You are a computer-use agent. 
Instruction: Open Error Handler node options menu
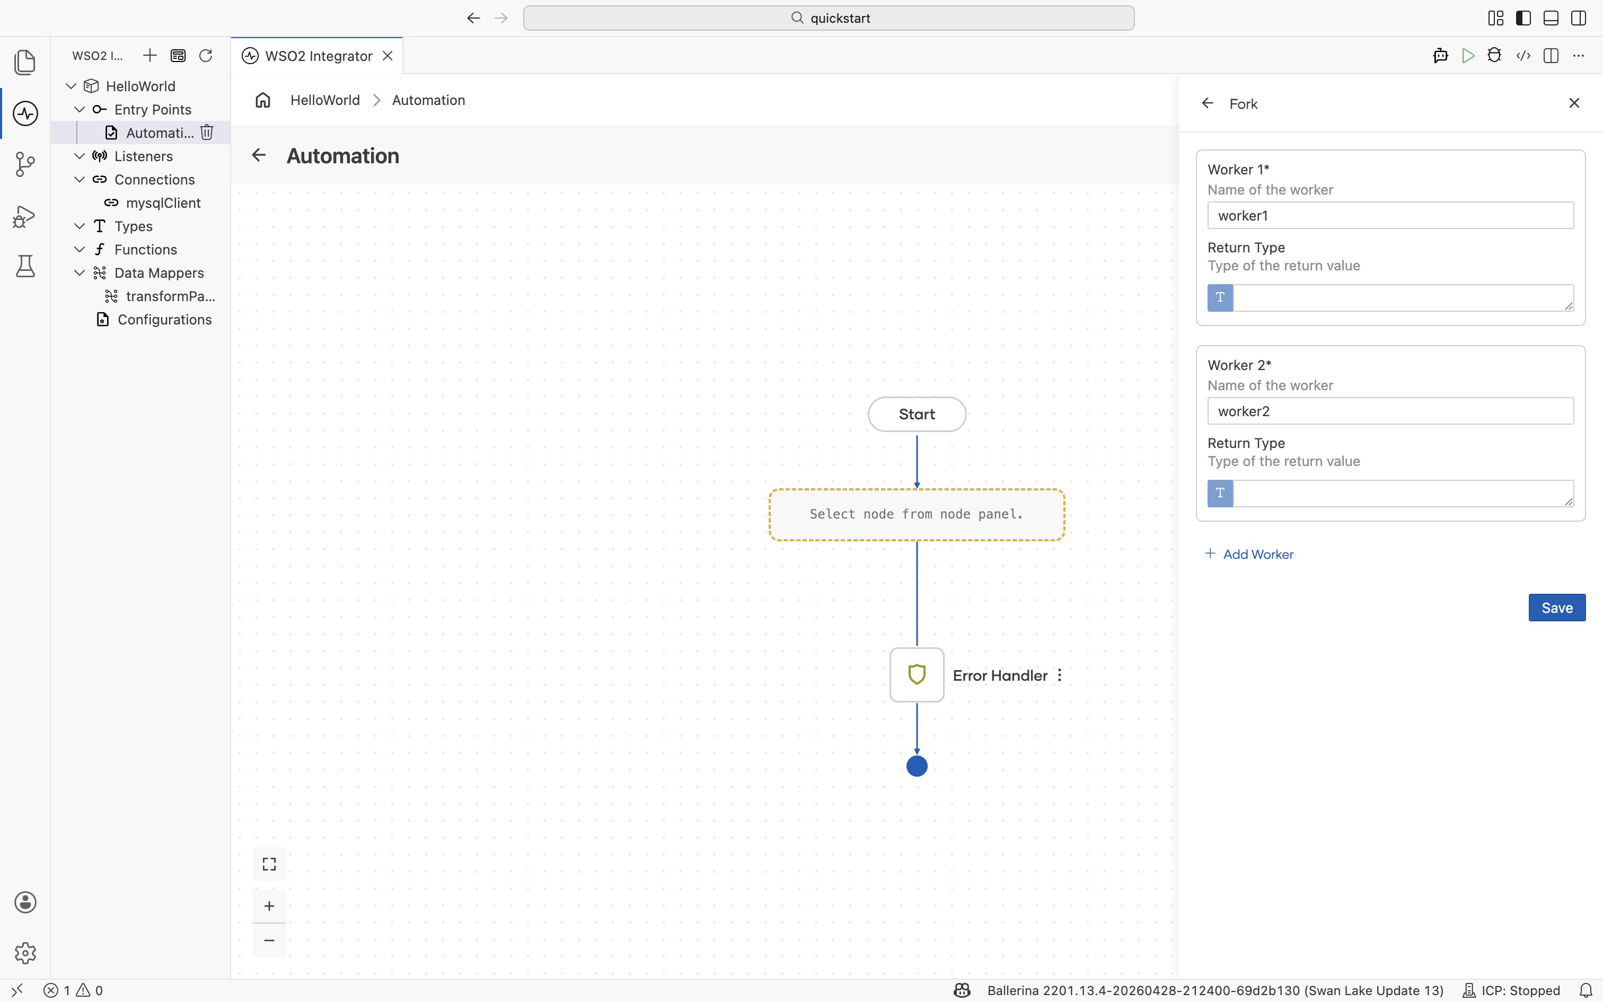point(1060,675)
